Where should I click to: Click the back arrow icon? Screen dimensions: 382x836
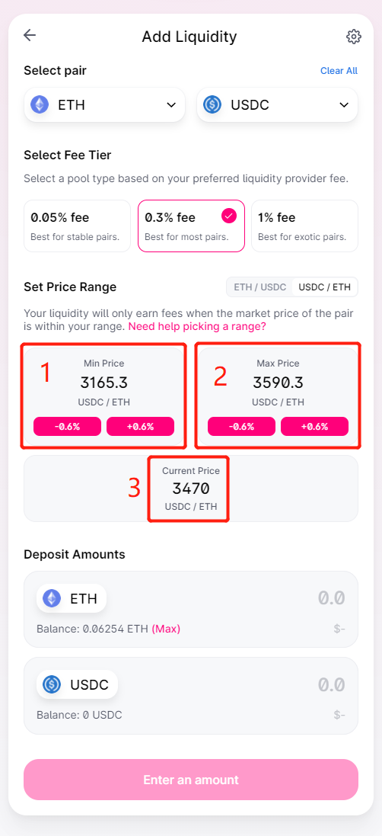coord(30,35)
